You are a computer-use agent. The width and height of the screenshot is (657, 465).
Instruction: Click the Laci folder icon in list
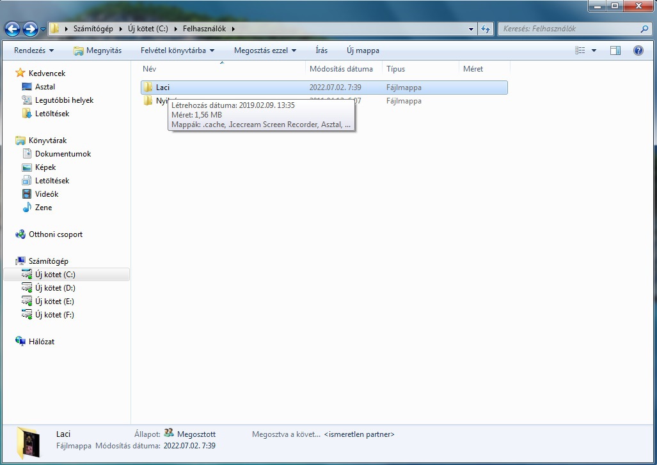click(x=148, y=87)
